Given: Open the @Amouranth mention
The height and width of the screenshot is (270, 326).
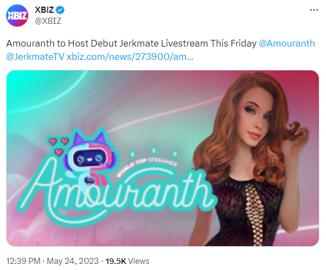Looking at the screenshot, I should [287, 44].
